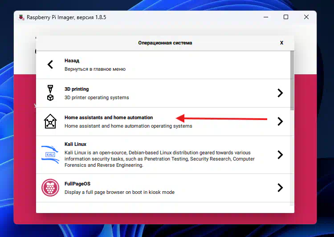Maximize the Raspberry Pi Imager window
Screen dimensions: 334x237
coord(286,17)
